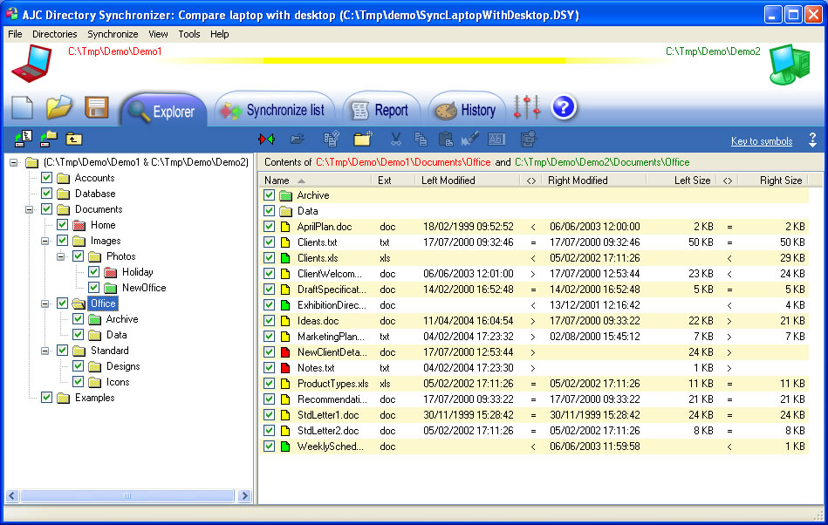Click the toolbar icon with green arrow and folder
This screenshot has height=525, width=828.
pos(49,139)
